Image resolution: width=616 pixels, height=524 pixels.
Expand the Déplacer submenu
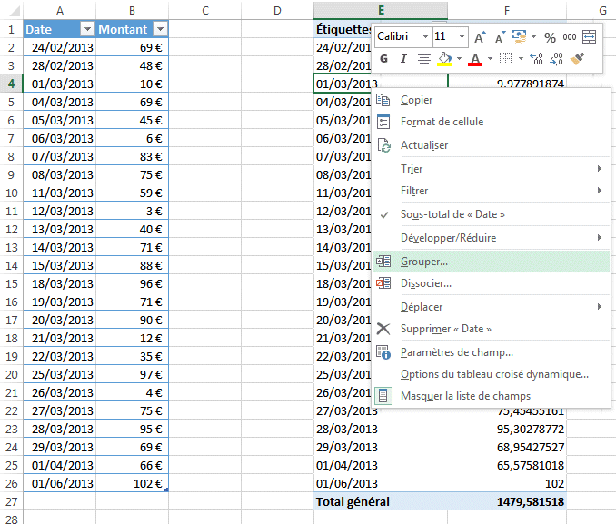pos(491,307)
